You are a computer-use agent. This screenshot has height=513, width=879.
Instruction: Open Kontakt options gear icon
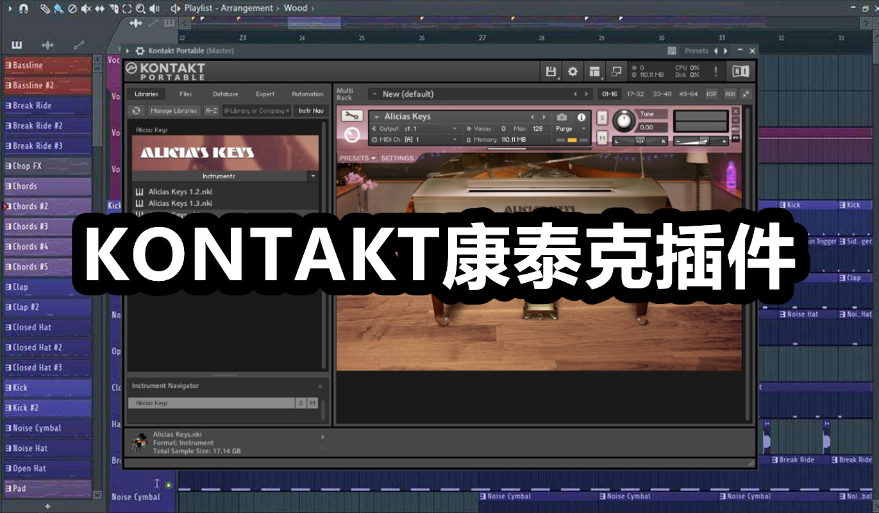coord(573,71)
